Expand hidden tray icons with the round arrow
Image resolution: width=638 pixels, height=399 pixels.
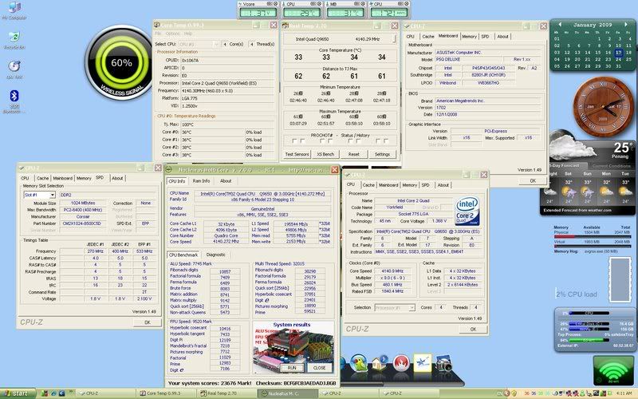tap(507, 393)
